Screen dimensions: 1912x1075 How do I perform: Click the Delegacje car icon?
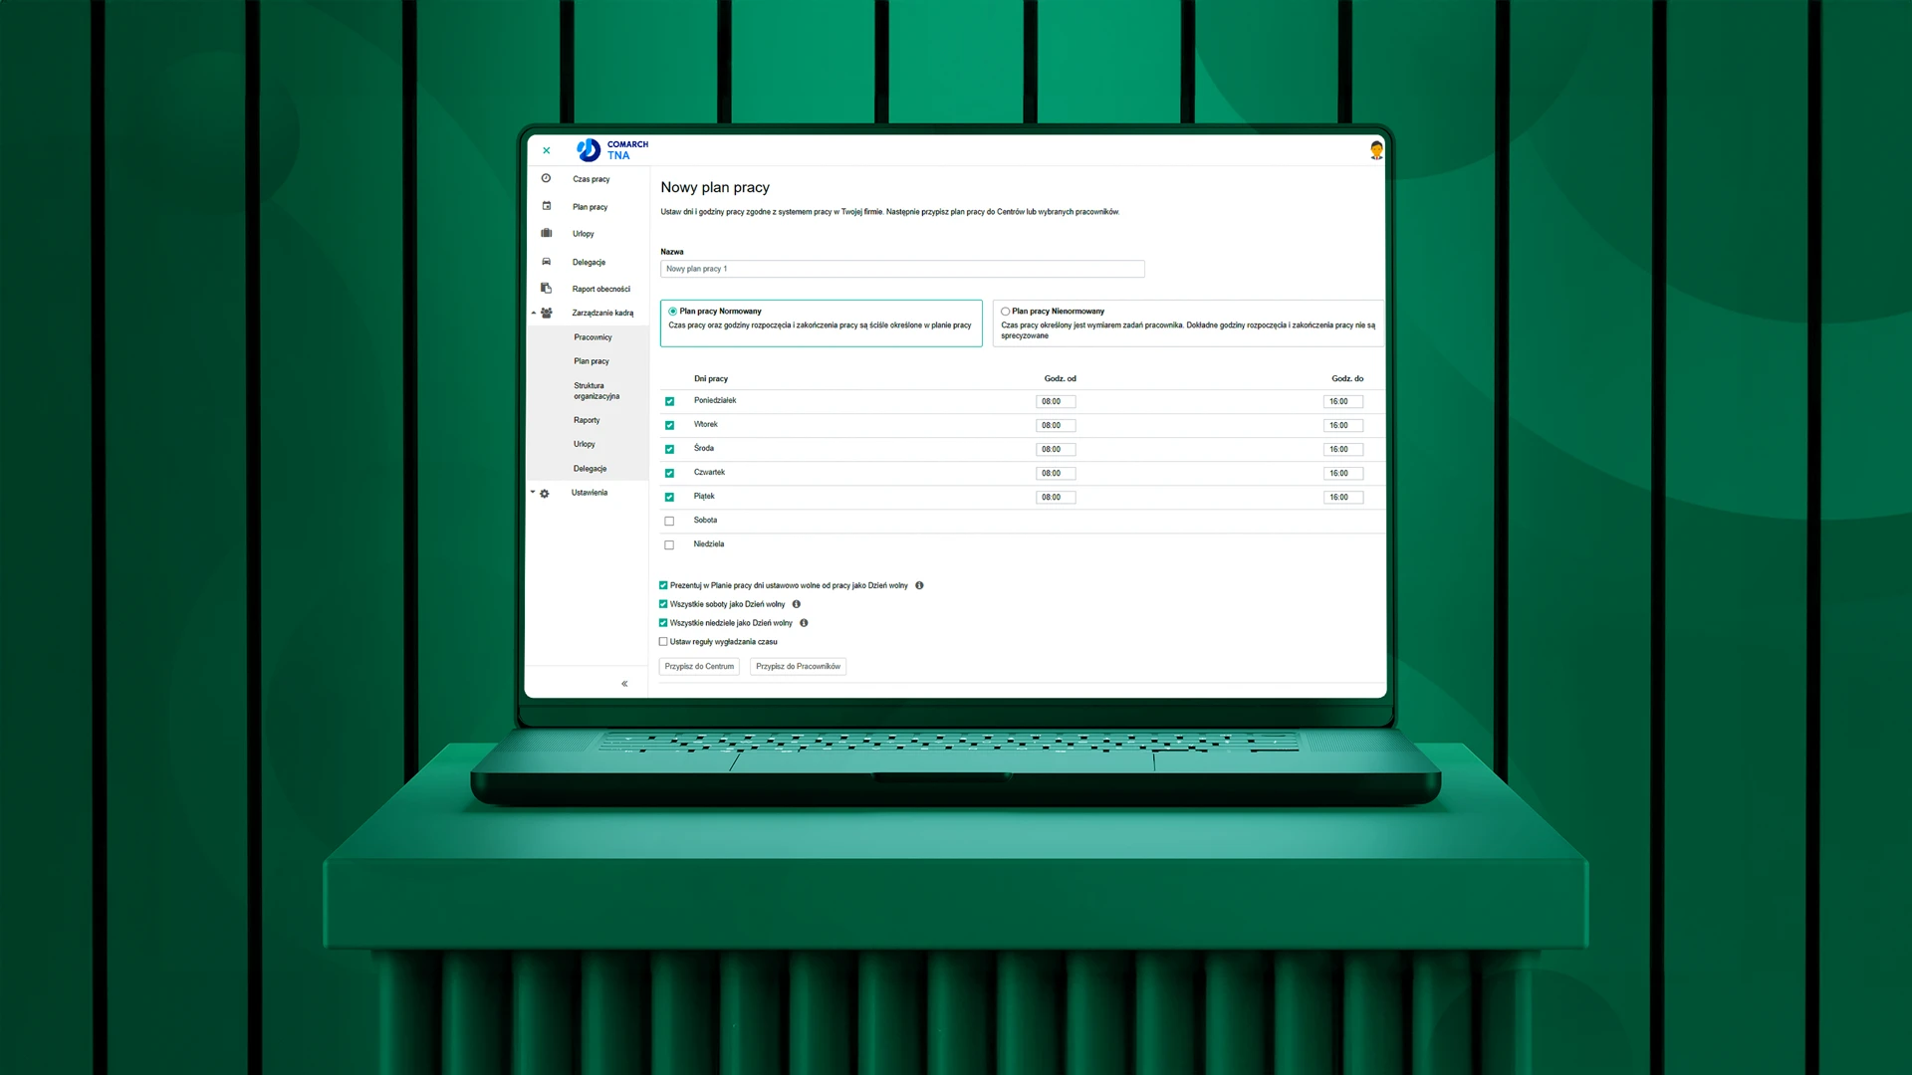click(546, 262)
